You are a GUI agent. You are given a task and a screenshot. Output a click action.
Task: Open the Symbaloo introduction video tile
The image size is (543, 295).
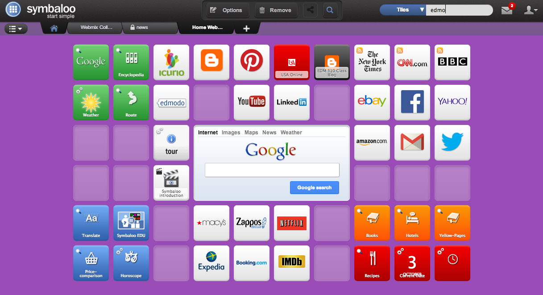[x=171, y=183]
